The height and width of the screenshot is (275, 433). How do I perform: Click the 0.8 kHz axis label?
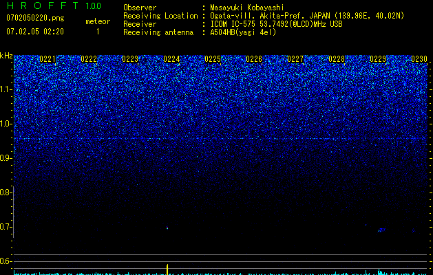tap(6, 192)
